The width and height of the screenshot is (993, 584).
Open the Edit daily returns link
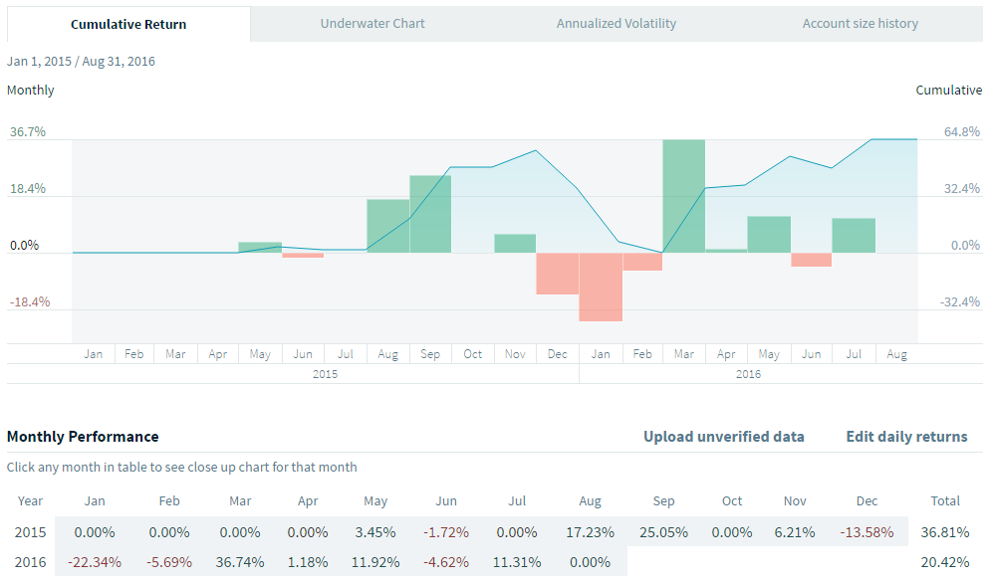(x=906, y=436)
